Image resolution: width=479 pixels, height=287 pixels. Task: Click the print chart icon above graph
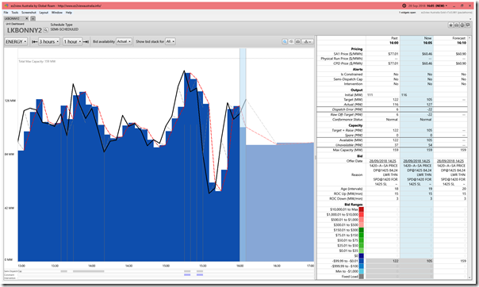click(297, 41)
